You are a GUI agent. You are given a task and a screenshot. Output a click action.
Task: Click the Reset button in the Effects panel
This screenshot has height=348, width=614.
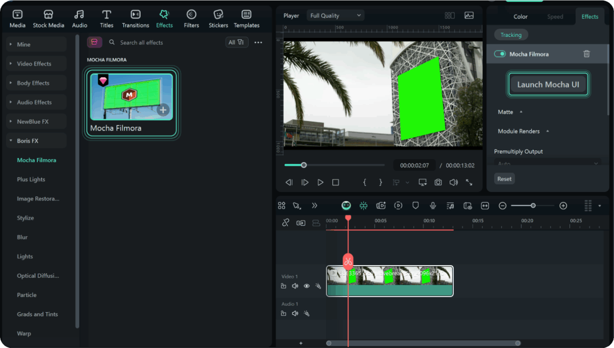(x=504, y=179)
